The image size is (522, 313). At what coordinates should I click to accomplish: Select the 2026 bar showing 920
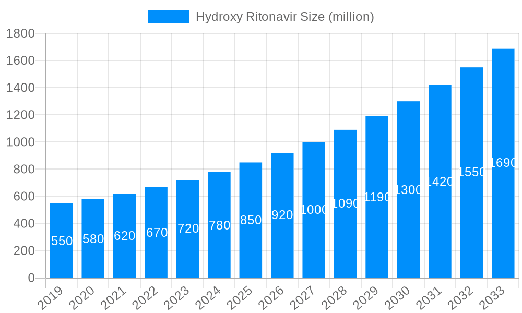click(x=282, y=219)
